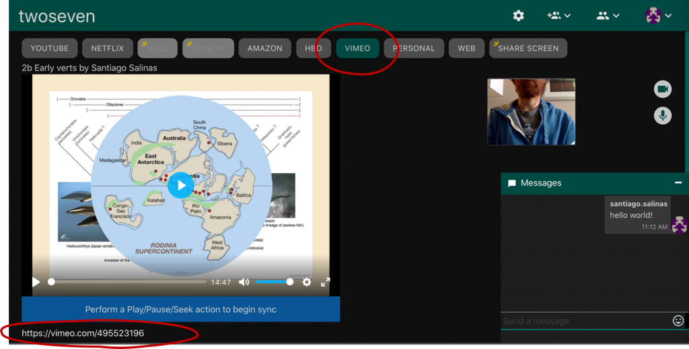Select the AMAZON source tab
Screen dimensions: 689x349
pos(265,48)
